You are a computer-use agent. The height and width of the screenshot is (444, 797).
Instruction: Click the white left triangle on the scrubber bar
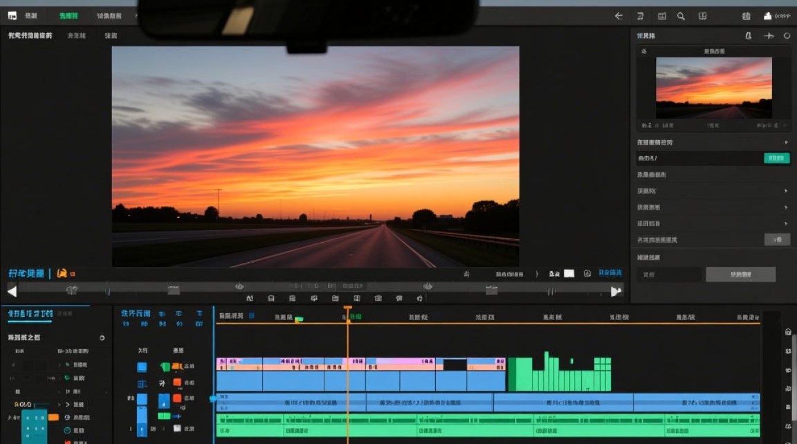pyautogui.click(x=12, y=291)
